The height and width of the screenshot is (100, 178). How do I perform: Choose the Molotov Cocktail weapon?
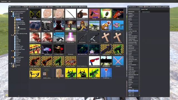[x=35, y=50]
